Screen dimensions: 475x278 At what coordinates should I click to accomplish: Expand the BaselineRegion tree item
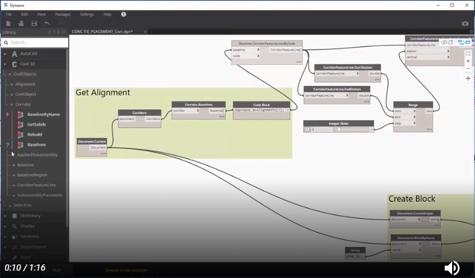click(14, 175)
